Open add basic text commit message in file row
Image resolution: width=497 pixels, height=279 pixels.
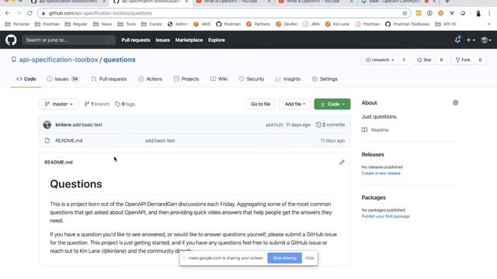pos(160,140)
